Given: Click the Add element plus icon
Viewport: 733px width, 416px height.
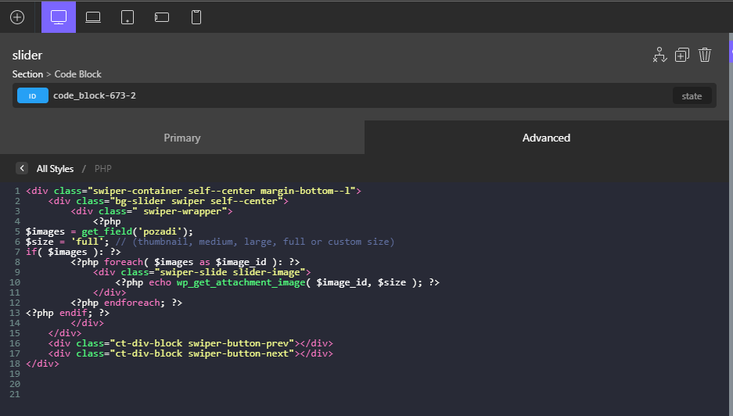Looking at the screenshot, I should [17, 17].
